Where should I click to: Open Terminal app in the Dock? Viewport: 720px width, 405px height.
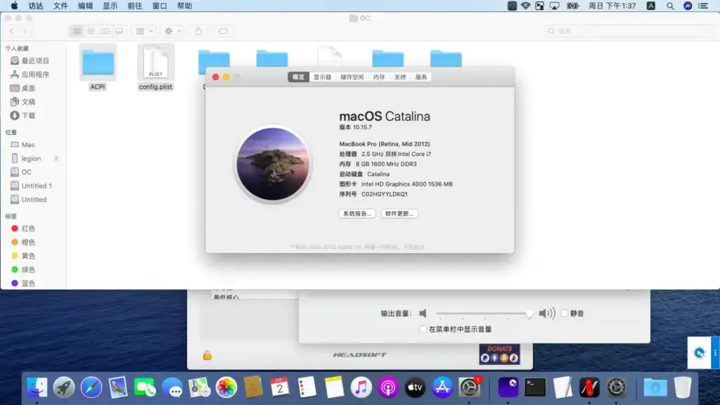click(x=535, y=387)
